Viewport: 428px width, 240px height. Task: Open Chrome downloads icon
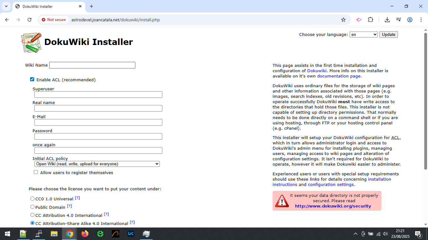click(387, 20)
